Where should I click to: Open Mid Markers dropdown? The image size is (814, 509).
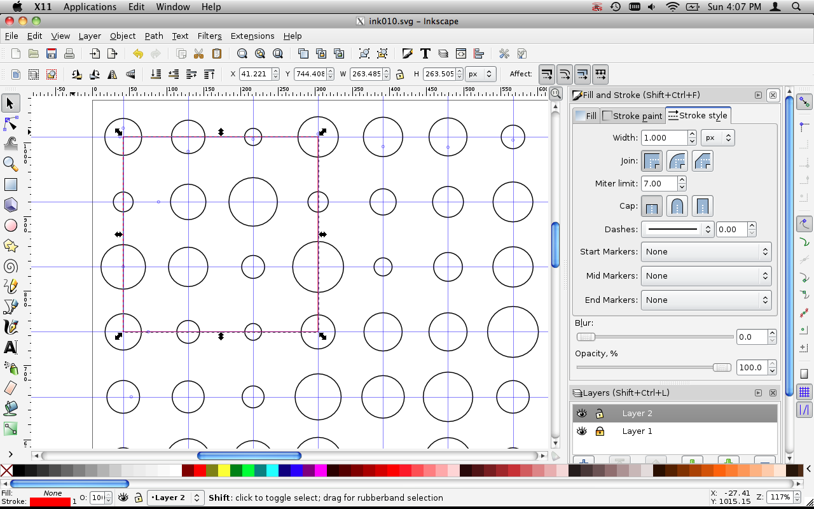706,276
